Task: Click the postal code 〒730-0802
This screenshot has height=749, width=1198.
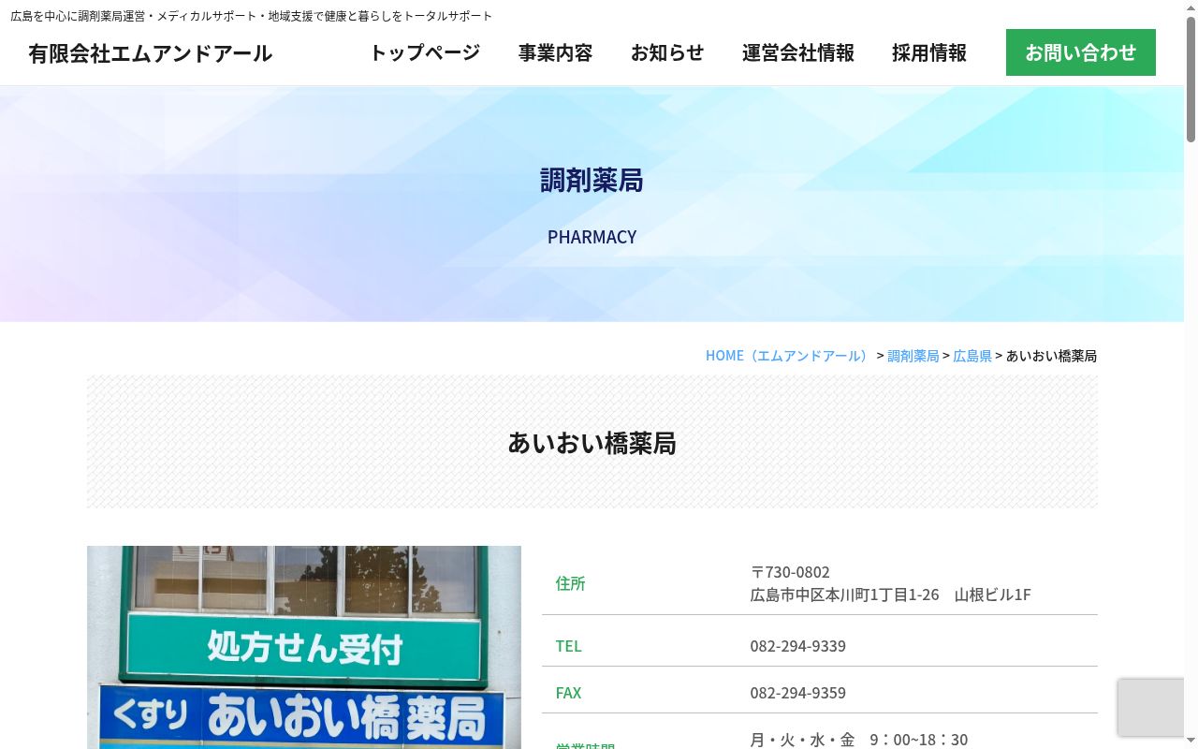Action: (x=790, y=572)
